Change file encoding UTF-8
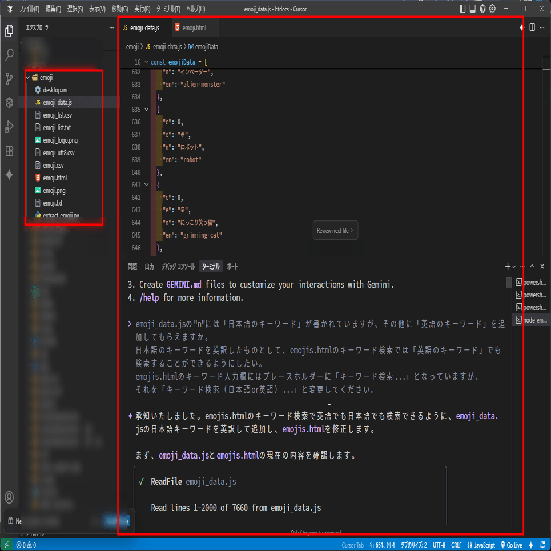551x551 pixels. (x=439, y=545)
